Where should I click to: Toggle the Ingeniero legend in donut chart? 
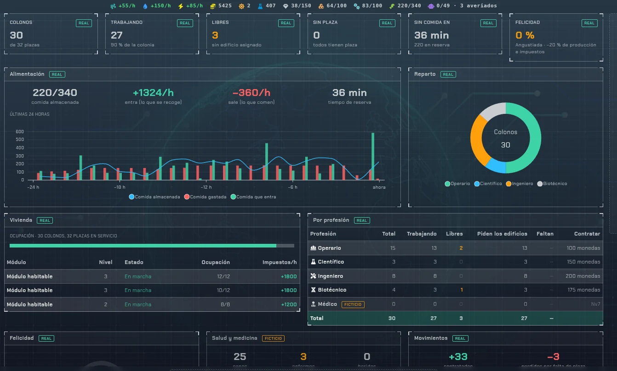520,184
